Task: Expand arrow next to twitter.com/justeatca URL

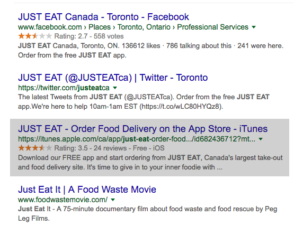Action: [x=115, y=88]
